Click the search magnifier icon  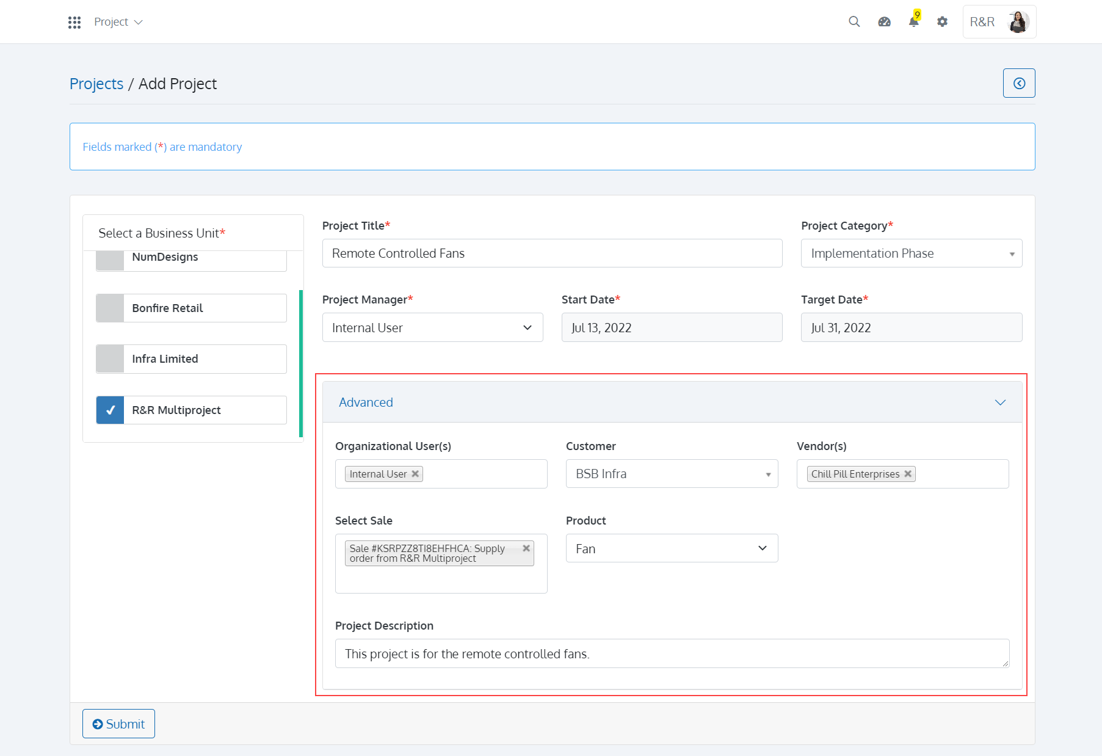coord(854,22)
